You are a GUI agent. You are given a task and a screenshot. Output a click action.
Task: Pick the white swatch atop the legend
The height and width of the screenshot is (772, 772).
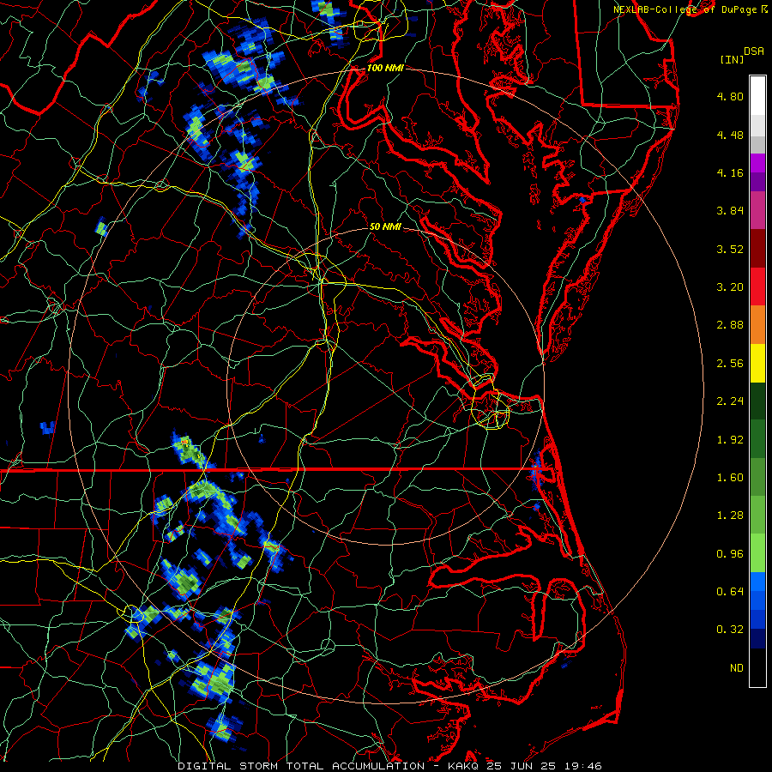click(x=757, y=96)
